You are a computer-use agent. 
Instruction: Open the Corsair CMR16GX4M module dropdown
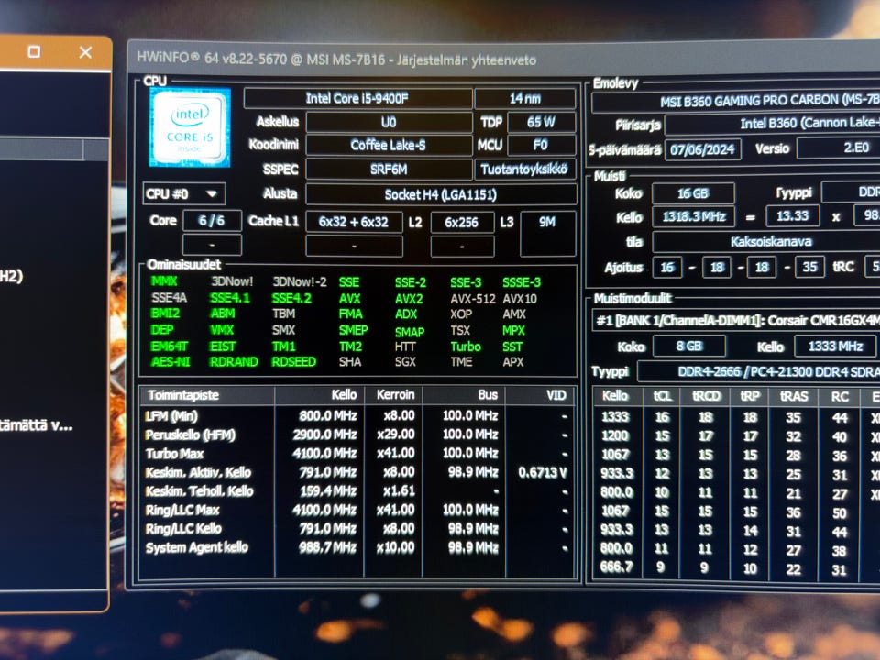coord(736,321)
